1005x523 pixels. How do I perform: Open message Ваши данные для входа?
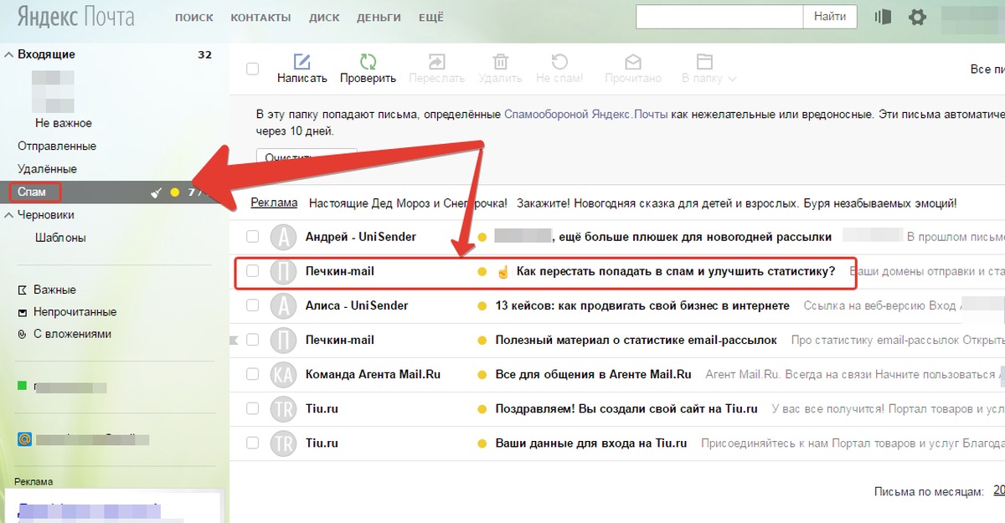click(591, 443)
